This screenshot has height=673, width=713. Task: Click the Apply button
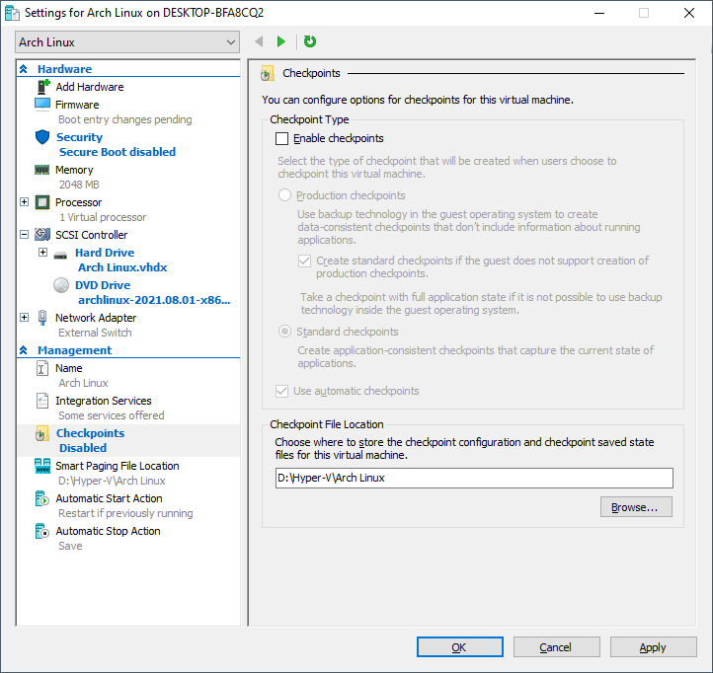(x=652, y=647)
